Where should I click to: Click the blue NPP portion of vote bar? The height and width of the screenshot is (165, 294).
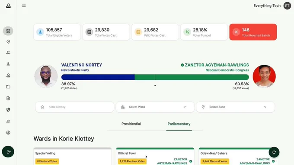click(x=98, y=77)
